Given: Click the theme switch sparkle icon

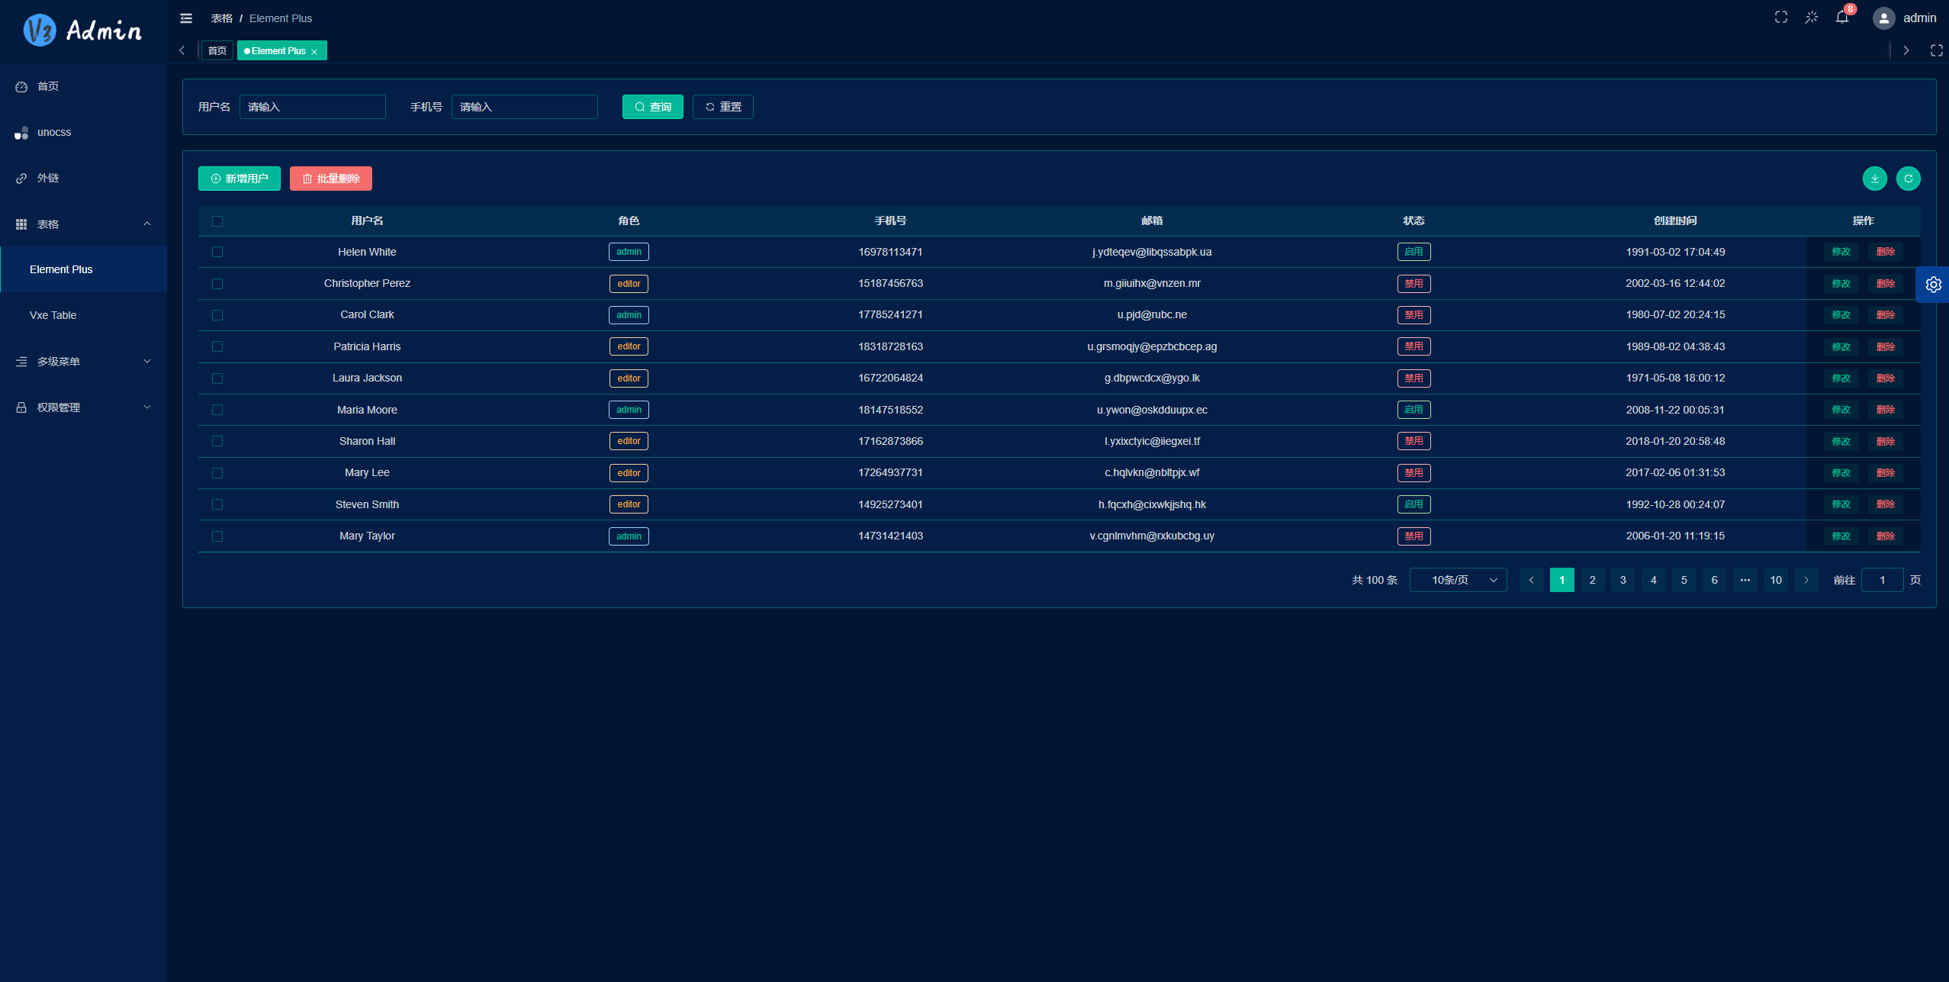Looking at the screenshot, I should click(x=1812, y=18).
